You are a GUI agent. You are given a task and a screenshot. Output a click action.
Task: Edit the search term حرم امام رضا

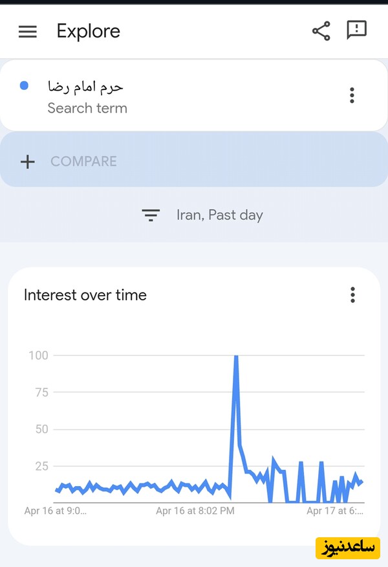point(85,86)
